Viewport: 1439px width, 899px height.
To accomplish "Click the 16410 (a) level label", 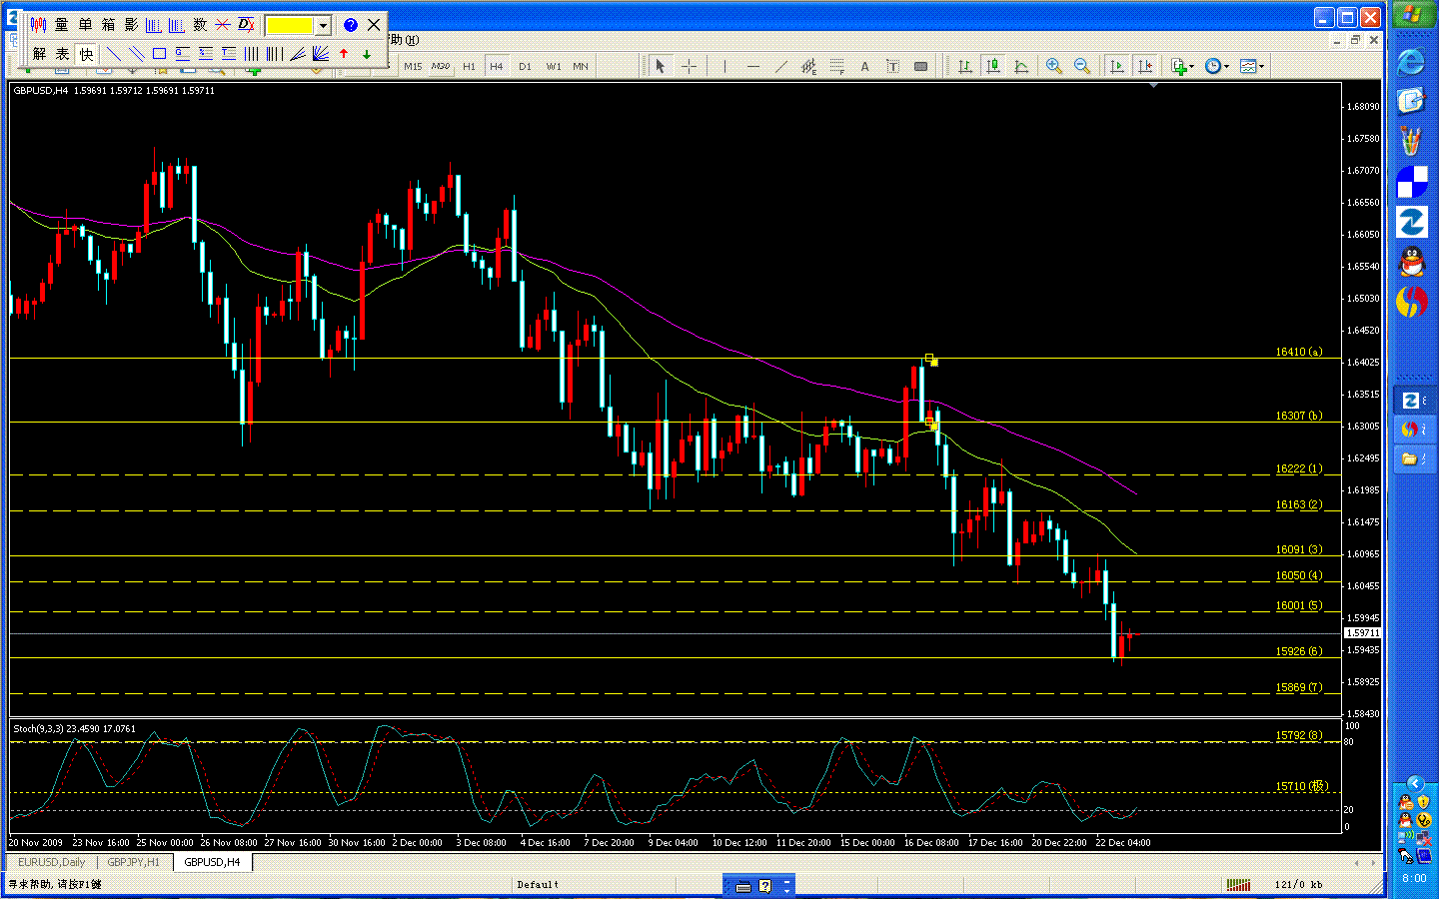I will [x=1298, y=352].
